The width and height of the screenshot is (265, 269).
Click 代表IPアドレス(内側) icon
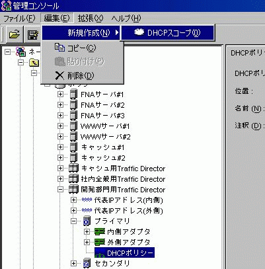87,200
